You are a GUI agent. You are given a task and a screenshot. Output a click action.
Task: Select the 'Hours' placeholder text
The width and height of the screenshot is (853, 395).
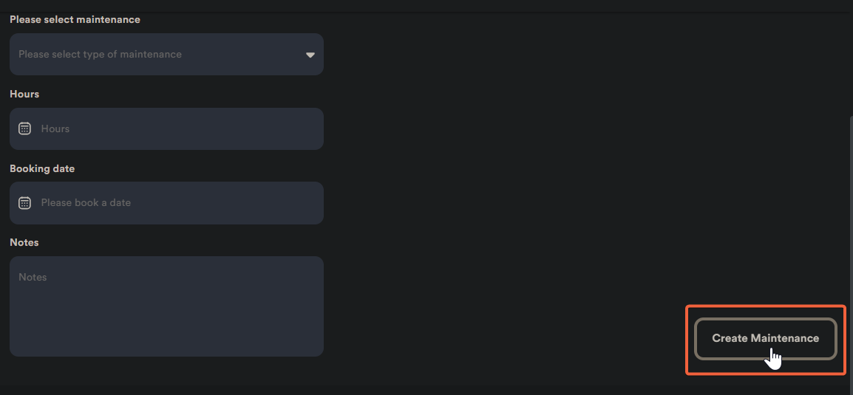coord(55,128)
